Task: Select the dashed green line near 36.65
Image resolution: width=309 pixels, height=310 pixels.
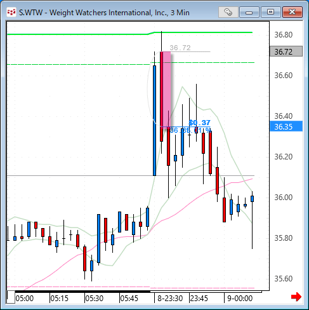Action: [x=131, y=64]
